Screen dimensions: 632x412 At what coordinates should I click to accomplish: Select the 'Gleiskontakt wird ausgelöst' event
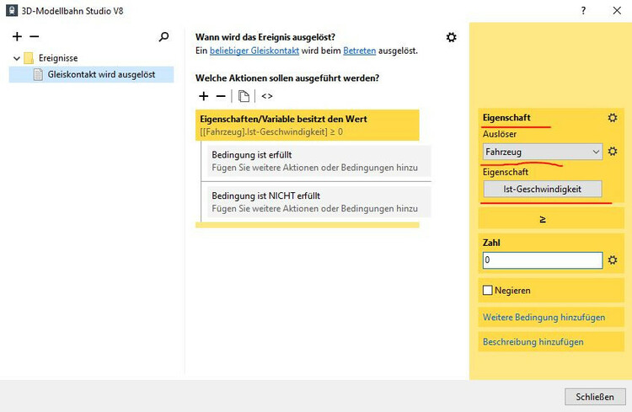[x=100, y=74]
